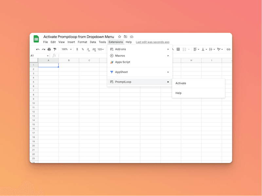Open the Format menu

click(83, 42)
